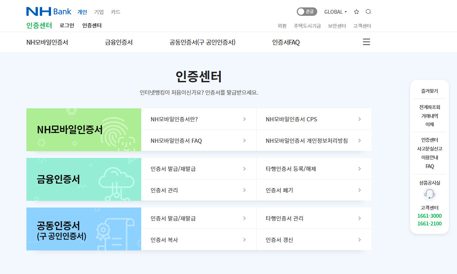Image resolution: width=457 pixels, height=274 pixels.
Task: Go to the 외환 link
Action: pyautogui.click(x=282, y=26)
